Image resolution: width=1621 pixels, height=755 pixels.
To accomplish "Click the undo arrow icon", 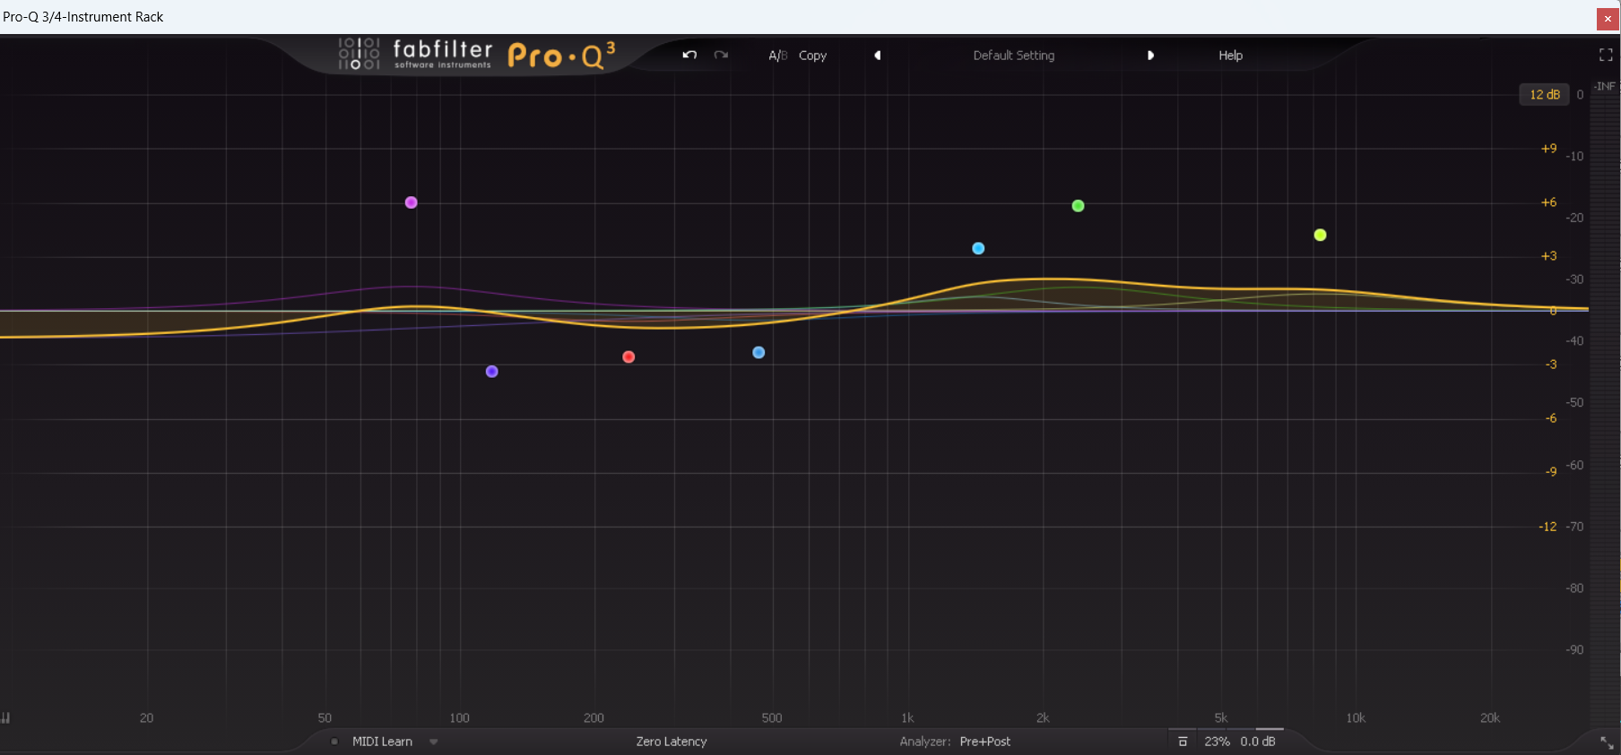I will click(x=689, y=55).
